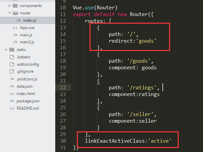Screen dimensions: 203x152
Task: Click the index.js comment-style file icon
Action: (18, 20)
